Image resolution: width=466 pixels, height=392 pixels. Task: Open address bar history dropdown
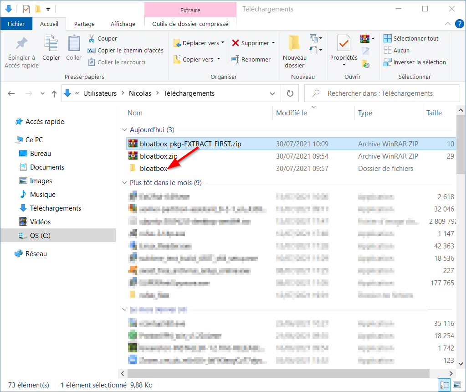pos(272,93)
